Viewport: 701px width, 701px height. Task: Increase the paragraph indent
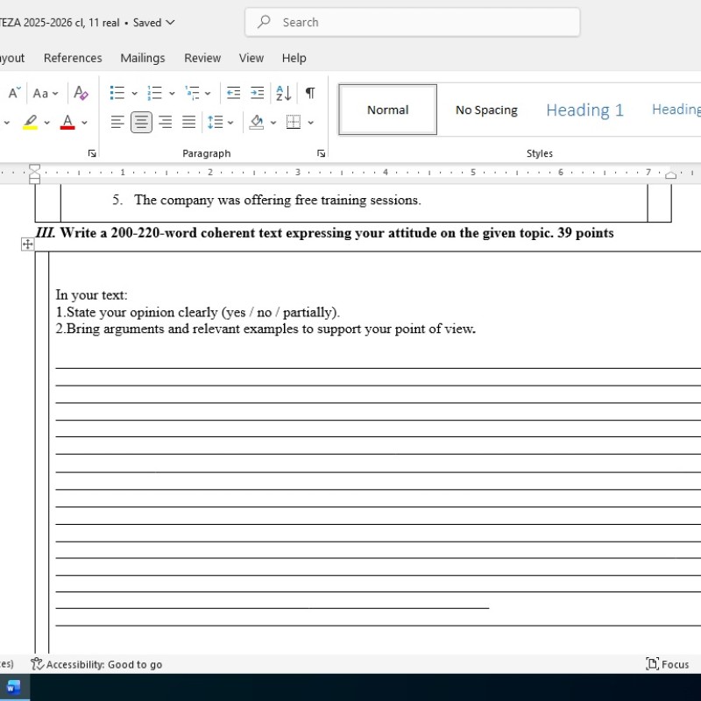(257, 93)
